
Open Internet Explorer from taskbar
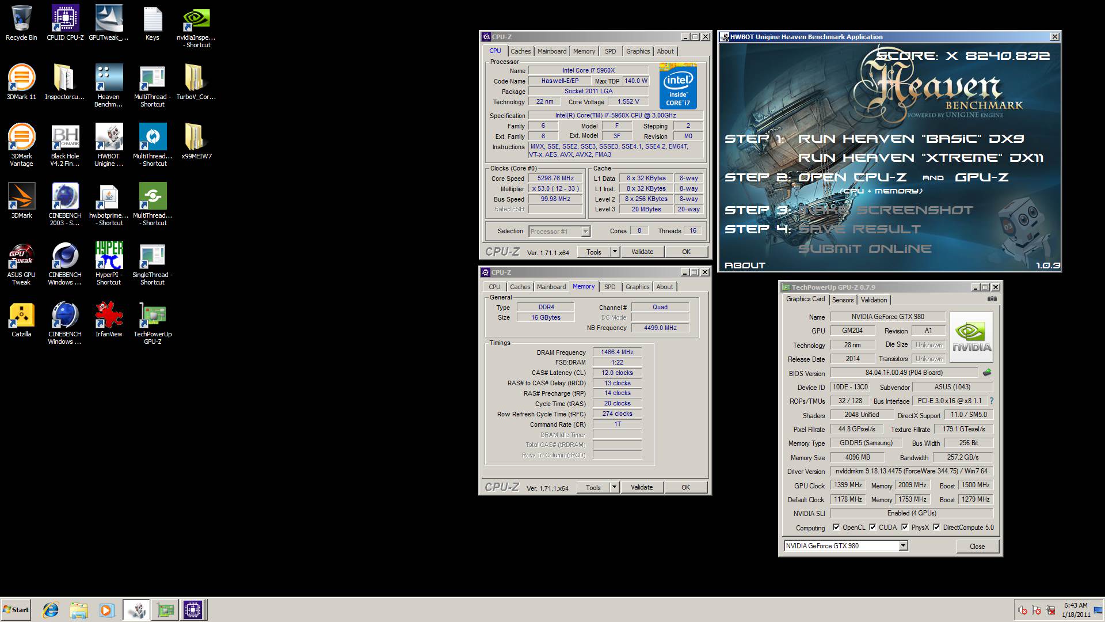click(51, 610)
